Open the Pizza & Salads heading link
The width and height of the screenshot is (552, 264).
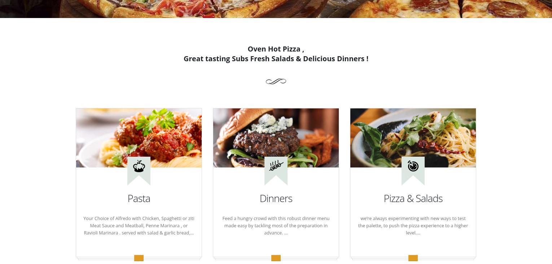tap(413, 198)
